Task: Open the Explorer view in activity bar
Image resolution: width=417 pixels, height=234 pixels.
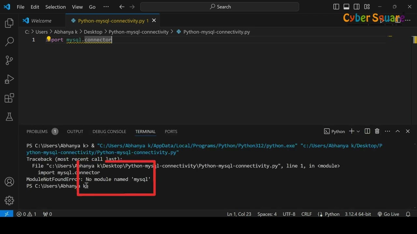Action: pyautogui.click(x=9, y=23)
